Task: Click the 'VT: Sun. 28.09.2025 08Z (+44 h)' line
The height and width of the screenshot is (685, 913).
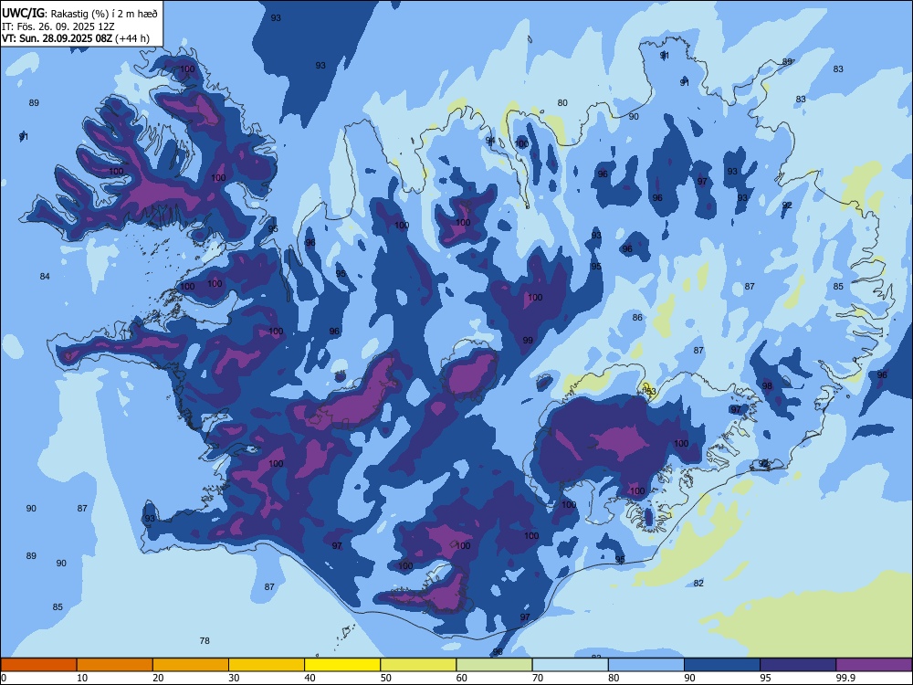Action: tap(76, 38)
